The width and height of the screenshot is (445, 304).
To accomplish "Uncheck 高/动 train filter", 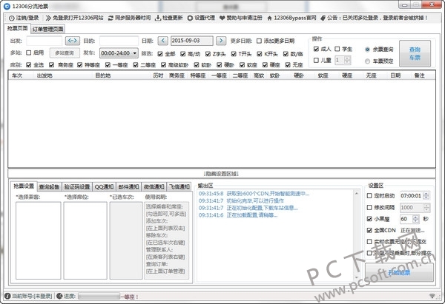I will 182,54.
